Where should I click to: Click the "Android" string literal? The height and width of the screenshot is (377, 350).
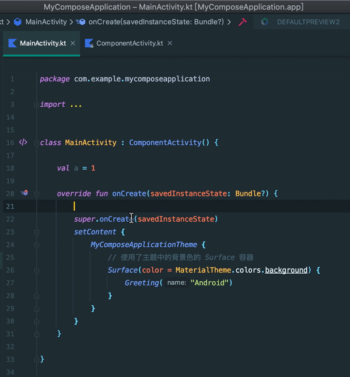click(x=209, y=282)
